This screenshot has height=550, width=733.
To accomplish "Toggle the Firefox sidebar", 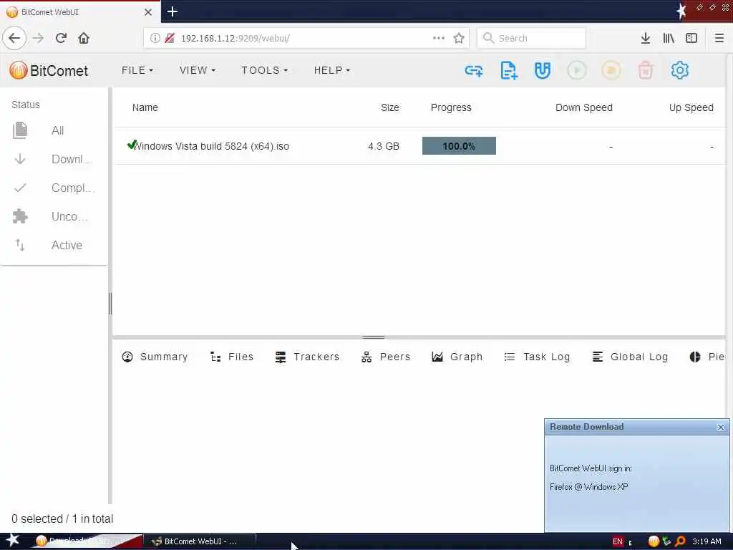I will (x=691, y=38).
